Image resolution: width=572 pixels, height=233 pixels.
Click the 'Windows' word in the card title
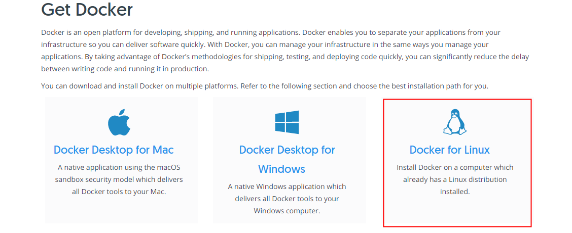pos(281,169)
